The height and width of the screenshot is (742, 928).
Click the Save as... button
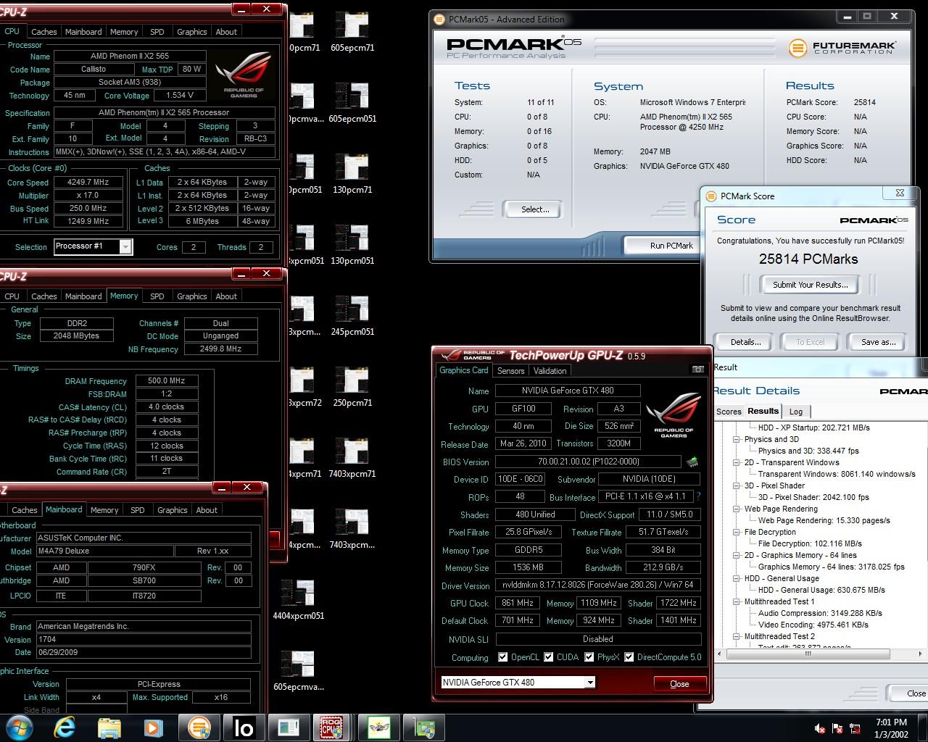coord(878,342)
